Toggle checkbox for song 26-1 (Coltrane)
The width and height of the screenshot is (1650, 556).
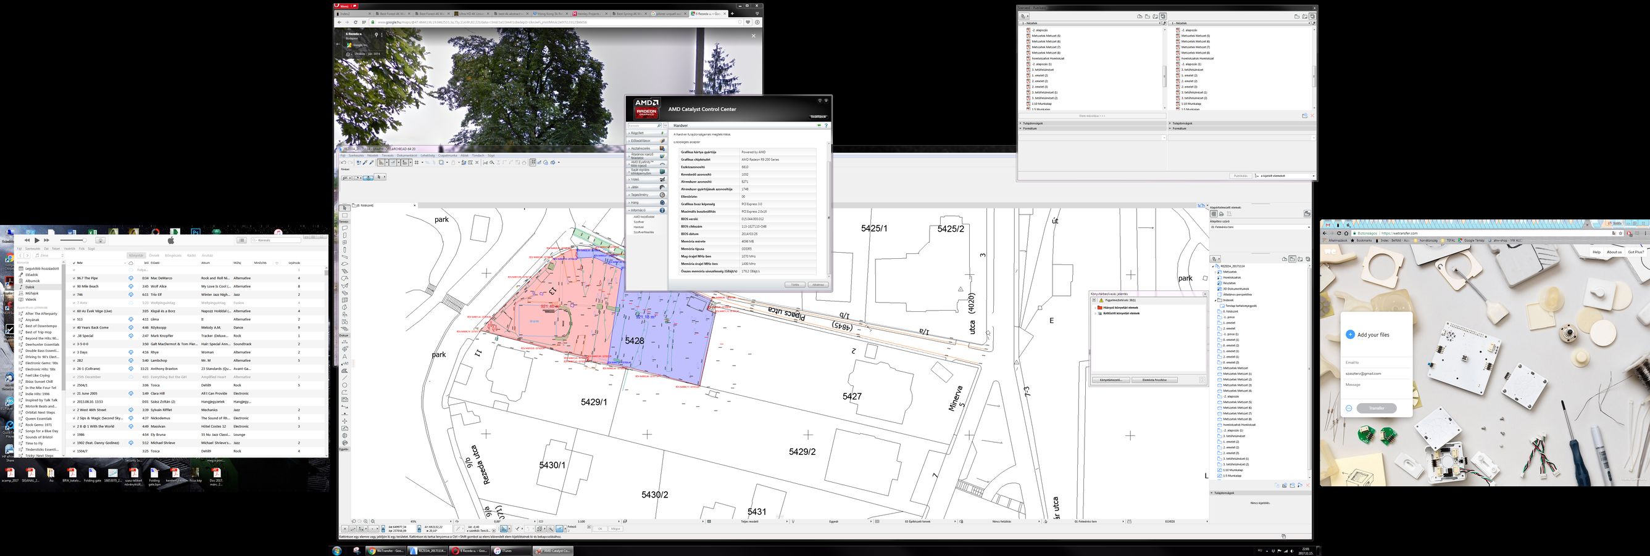73,369
